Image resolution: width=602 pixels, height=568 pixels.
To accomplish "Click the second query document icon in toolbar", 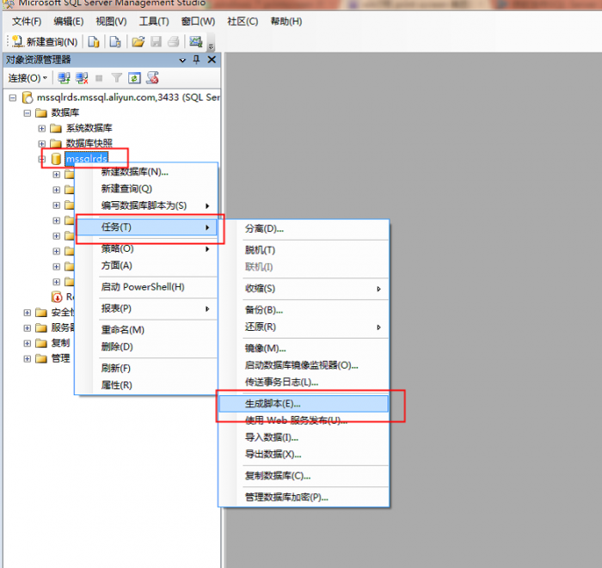I will click(x=115, y=41).
